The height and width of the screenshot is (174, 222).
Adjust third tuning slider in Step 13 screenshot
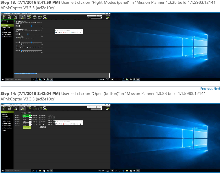(x=32, y=42)
